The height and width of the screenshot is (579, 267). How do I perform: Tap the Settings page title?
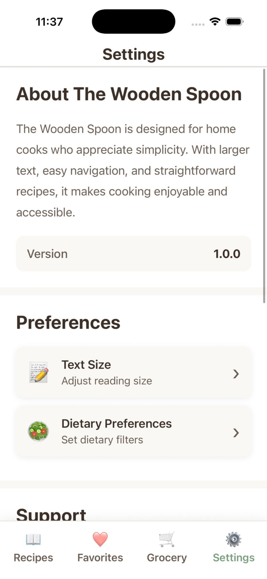(133, 54)
